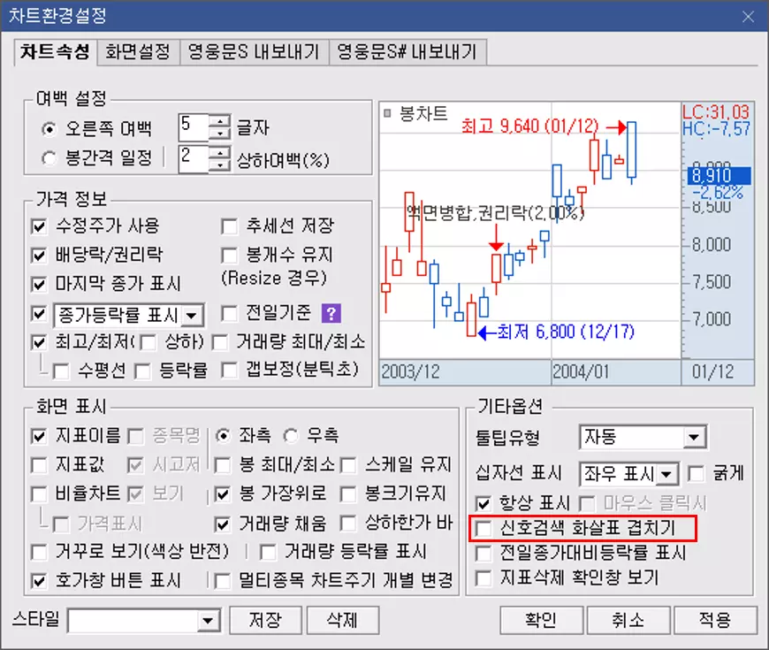
Task: Enable 지표삭제 확인창 보기 checkbox
Action: point(483,577)
